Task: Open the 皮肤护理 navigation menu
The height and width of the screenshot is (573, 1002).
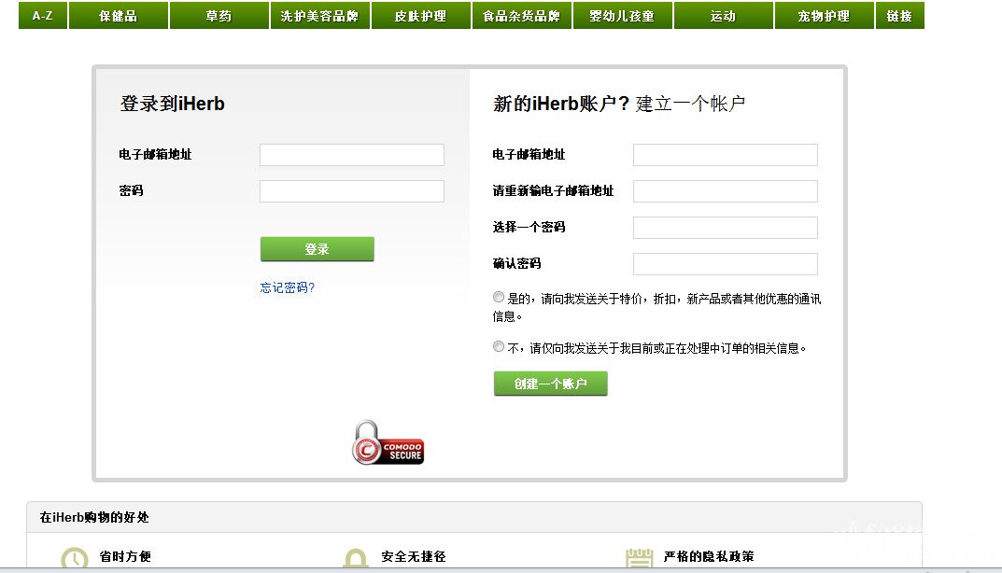Action: pos(420,15)
